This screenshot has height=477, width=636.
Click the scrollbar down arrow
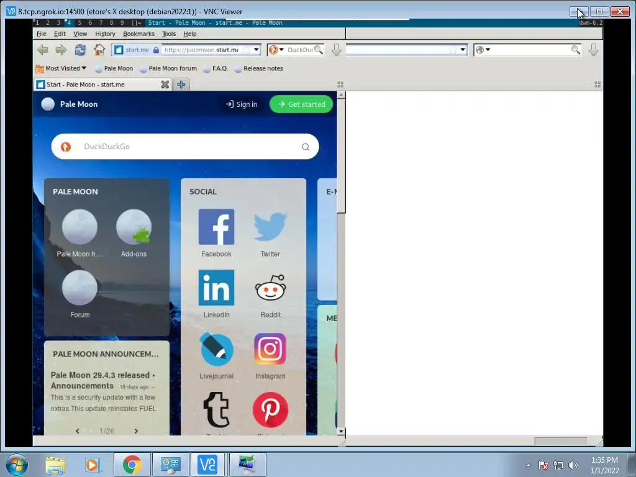tap(341, 431)
